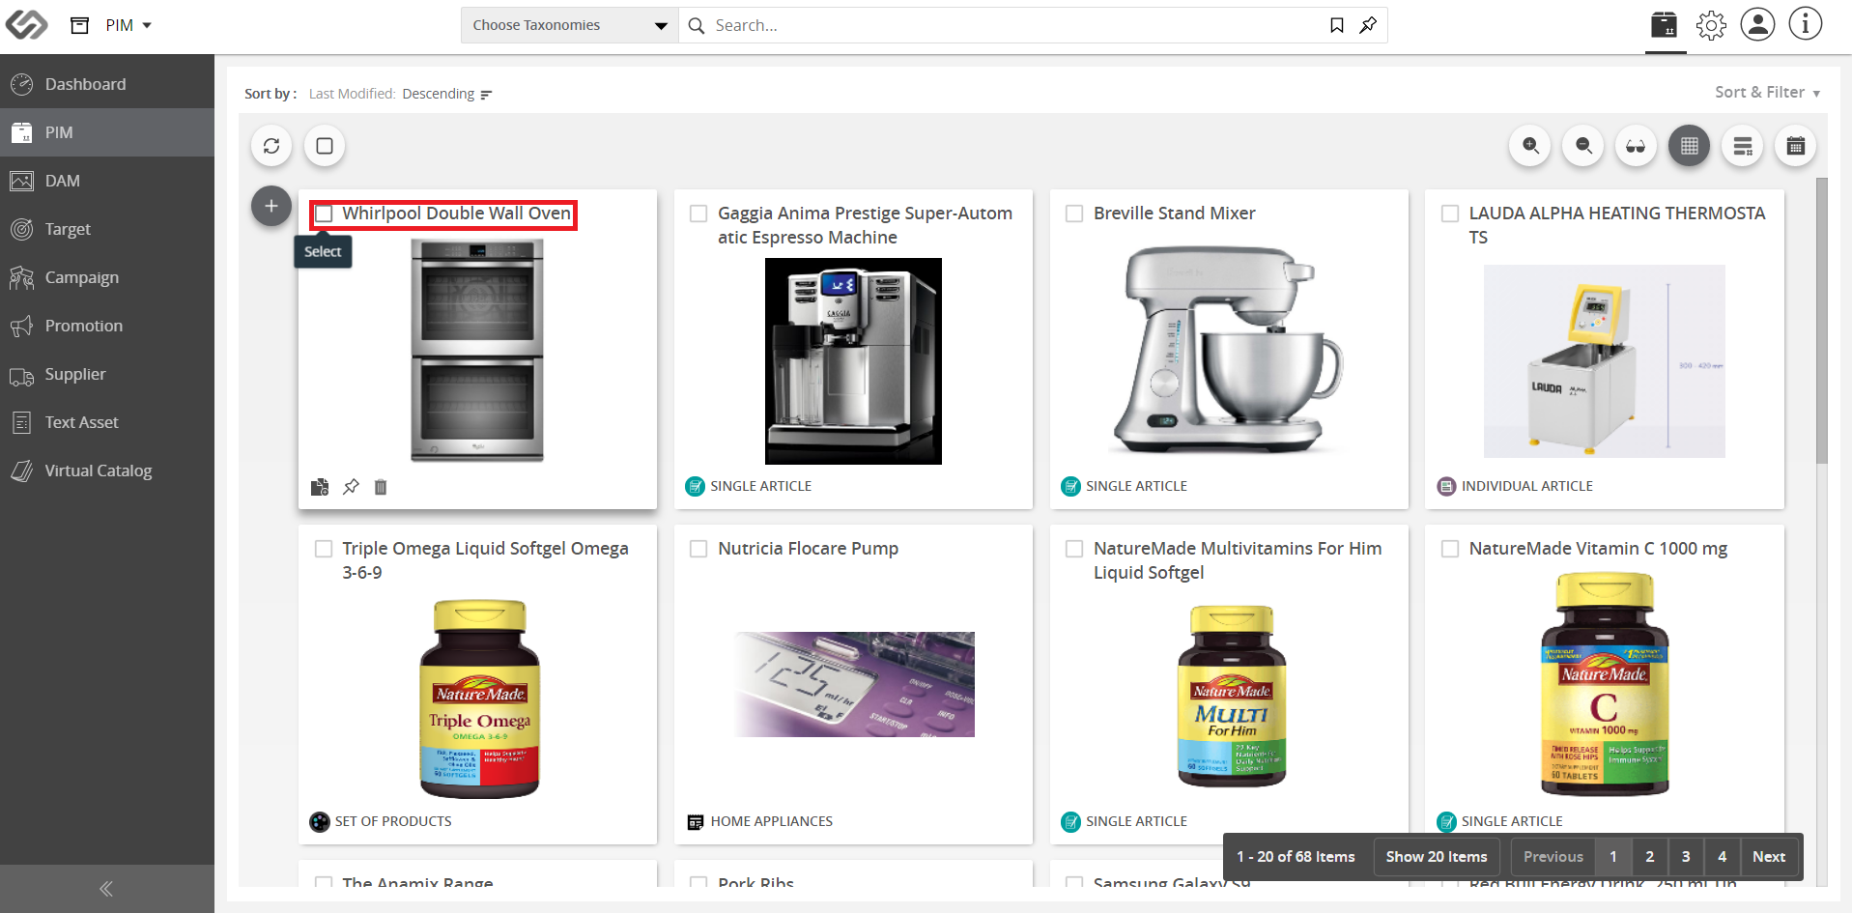
Task: Click the refresh icon
Action: tap(271, 146)
